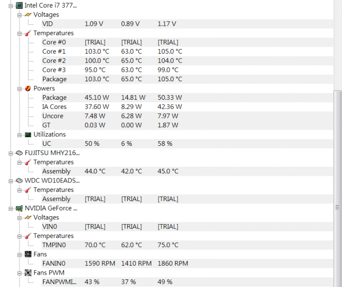This screenshot has width=342, height=287.
Task: Collapse the Intel Core i7 node
Action: coord(11,6)
